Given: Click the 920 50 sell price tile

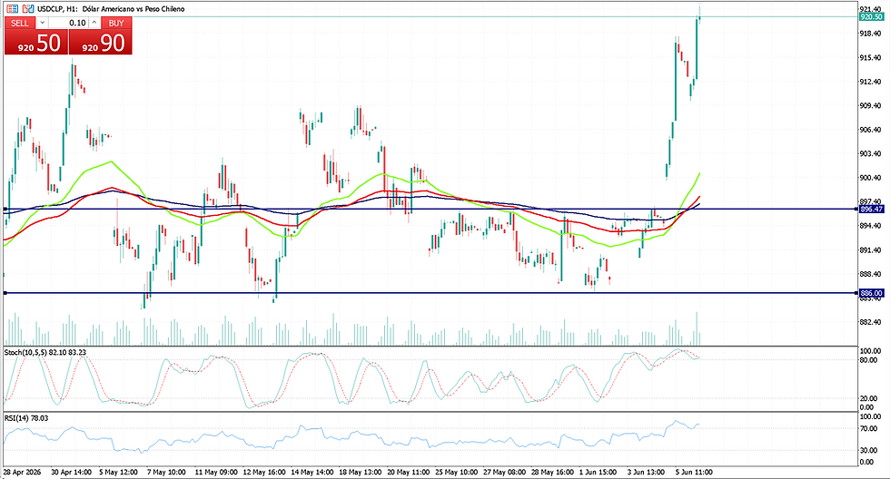Looking at the screenshot, I should pos(36,42).
